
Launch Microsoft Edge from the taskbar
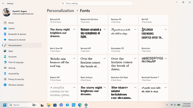coord(80,105)
